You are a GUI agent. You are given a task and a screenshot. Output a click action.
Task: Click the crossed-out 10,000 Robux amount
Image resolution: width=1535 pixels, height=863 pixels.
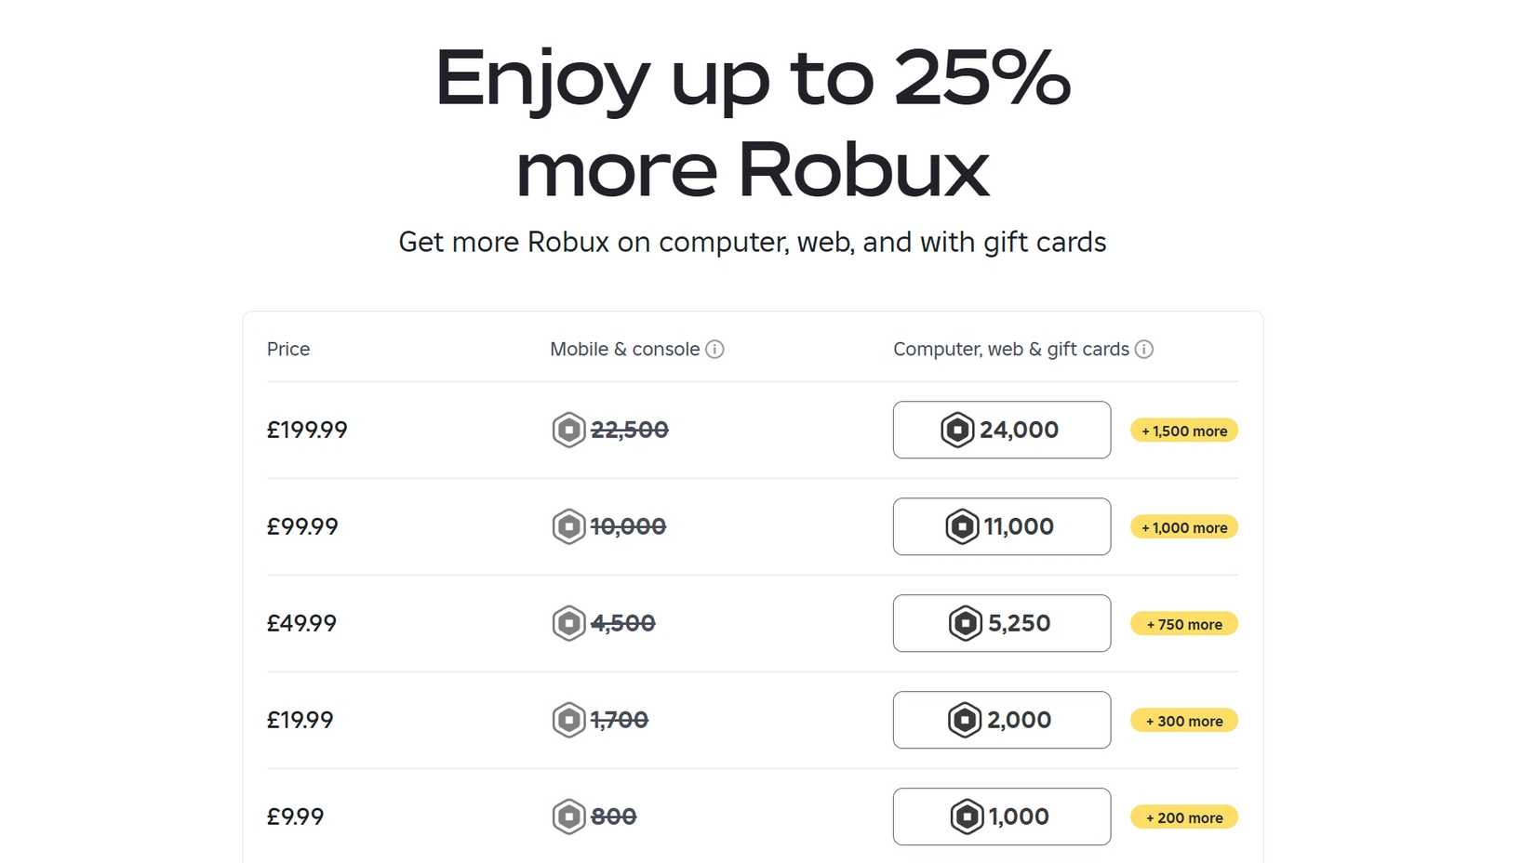click(x=629, y=526)
